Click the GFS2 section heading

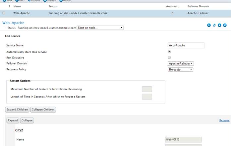click(x=19, y=130)
